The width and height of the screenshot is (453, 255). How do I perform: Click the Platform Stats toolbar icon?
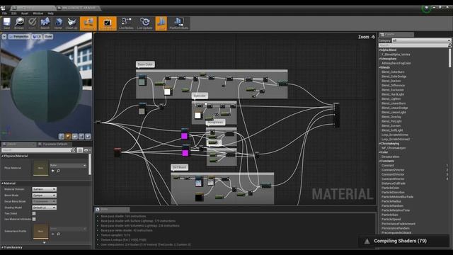click(x=179, y=23)
